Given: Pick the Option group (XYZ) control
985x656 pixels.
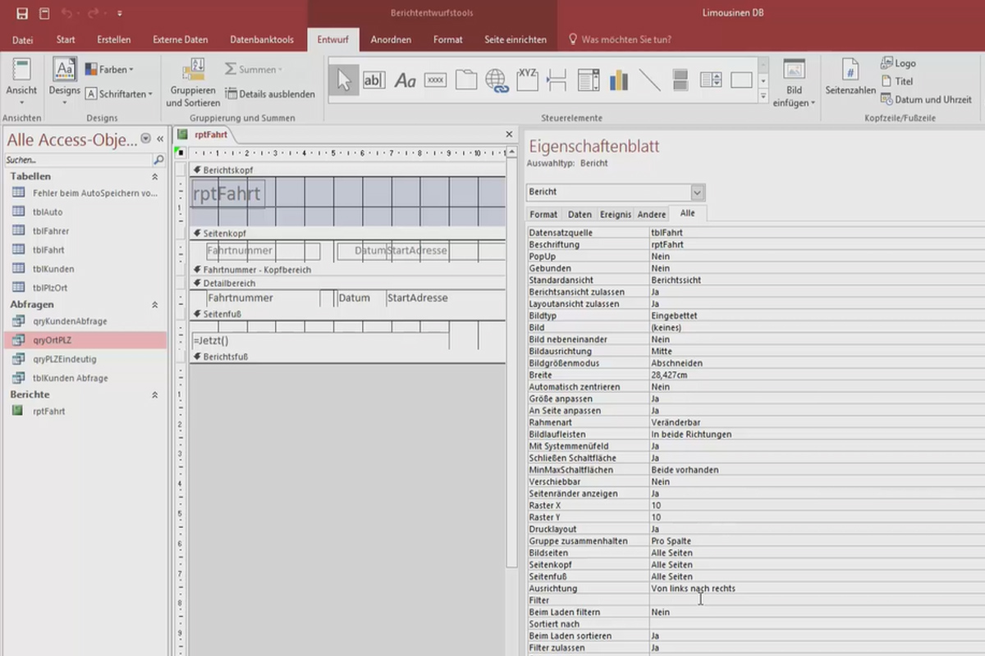Looking at the screenshot, I should pyautogui.click(x=527, y=80).
